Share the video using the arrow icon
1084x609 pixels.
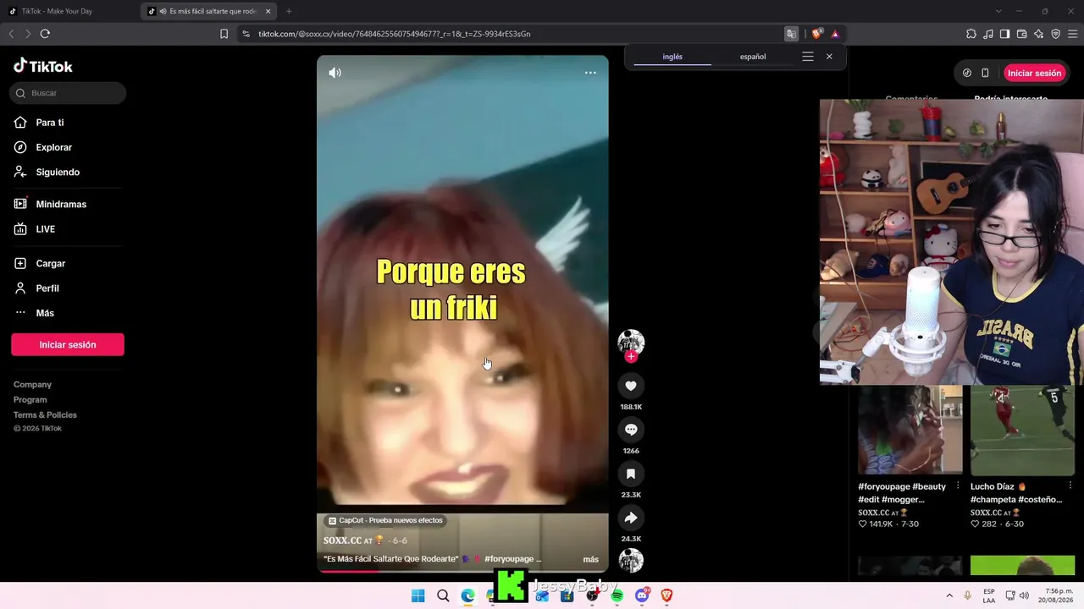tap(631, 518)
